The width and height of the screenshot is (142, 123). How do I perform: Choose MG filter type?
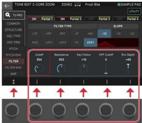click(90, 34)
